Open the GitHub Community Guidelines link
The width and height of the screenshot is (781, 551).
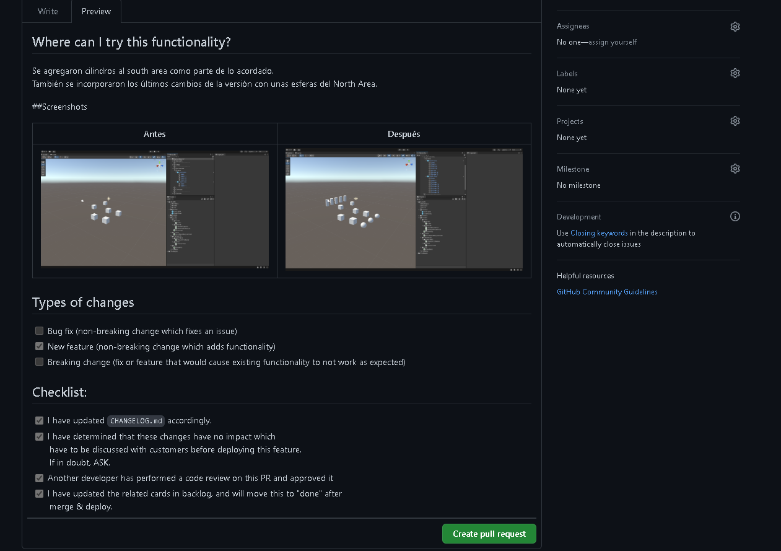607,292
